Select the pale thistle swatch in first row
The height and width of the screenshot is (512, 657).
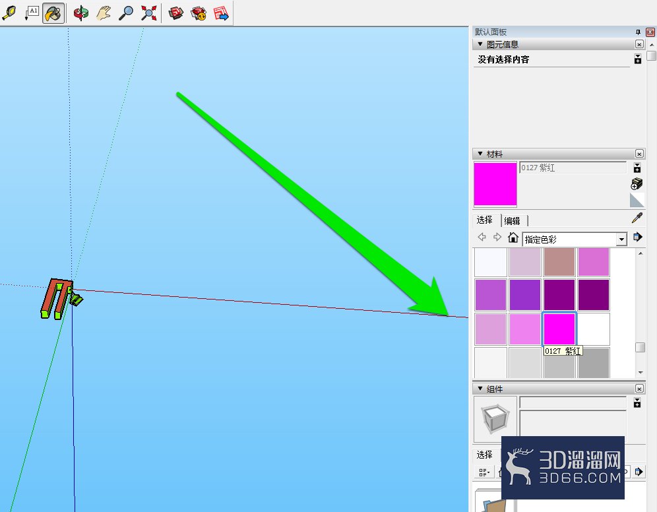click(525, 262)
